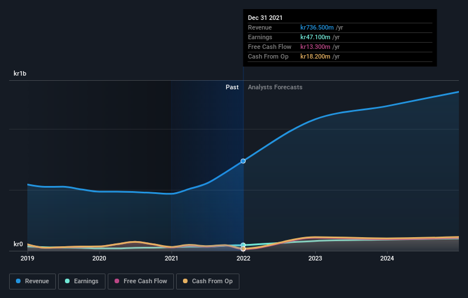Click the kr736.500m revenue value
Image resolution: width=468 pixels, height=298 pixels.
click(x=317, y=28)
